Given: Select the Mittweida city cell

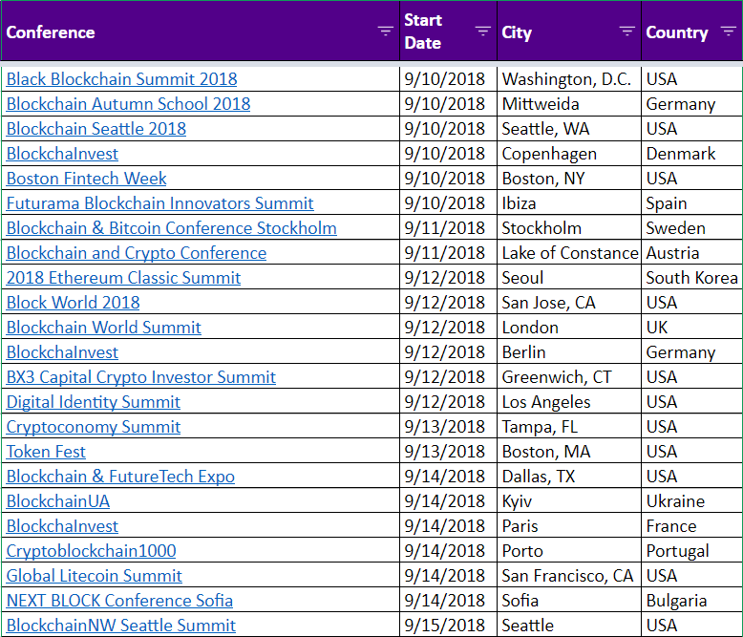Looking at the screenshot, I should click(569, 104).
